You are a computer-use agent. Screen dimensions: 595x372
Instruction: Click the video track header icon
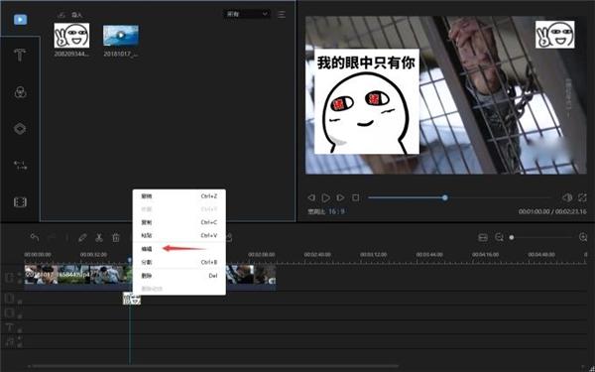(x=10, y=278)
